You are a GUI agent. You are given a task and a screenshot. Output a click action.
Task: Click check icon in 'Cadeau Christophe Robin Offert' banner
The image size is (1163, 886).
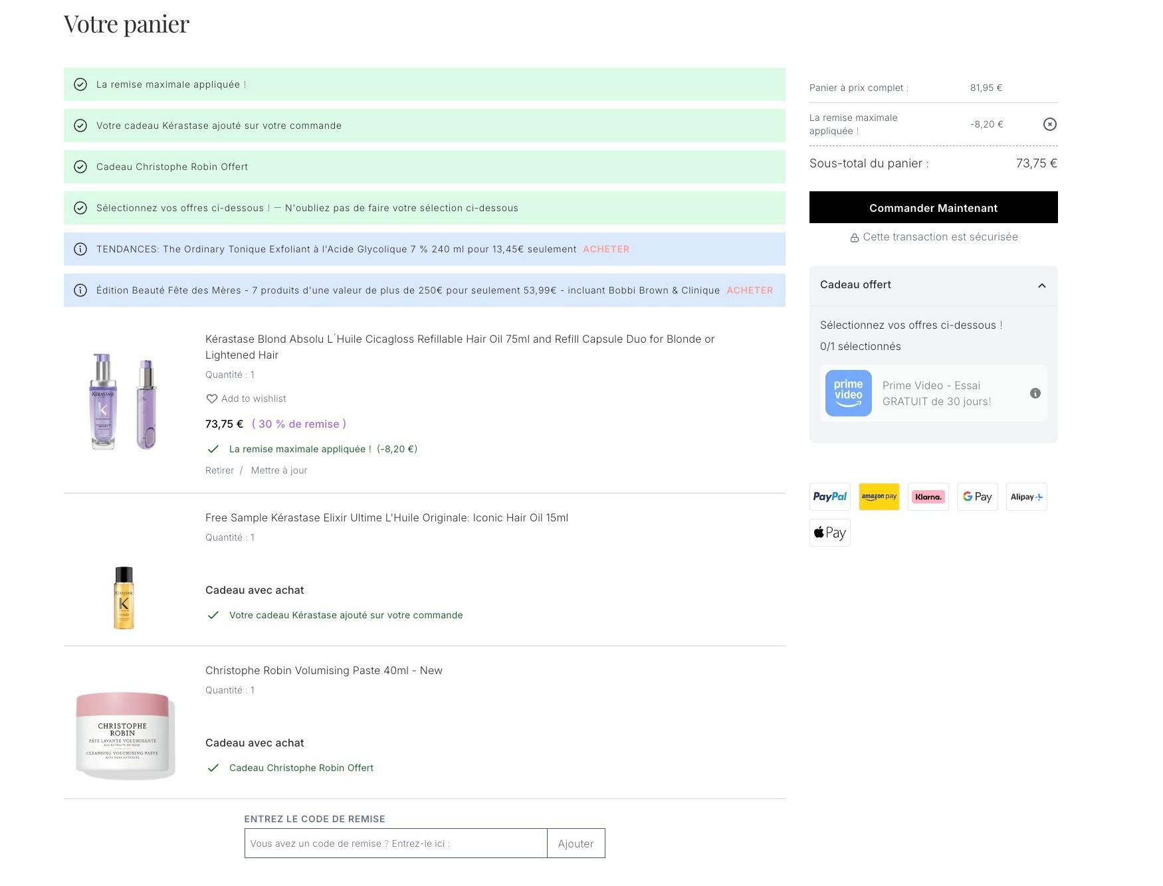click(x=80, y=167)
